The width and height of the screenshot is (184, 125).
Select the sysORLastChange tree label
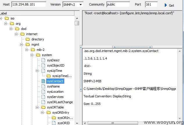click(x=60, y=102)
